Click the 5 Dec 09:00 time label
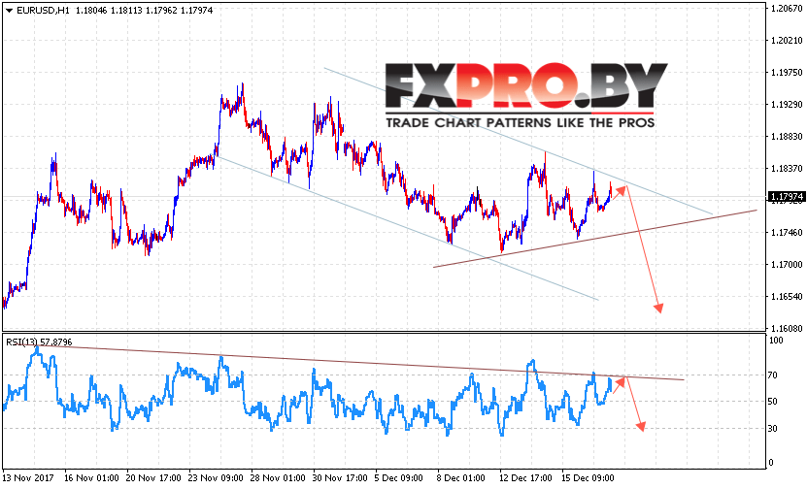The image size is (807, 489). click(x=399, y=478)
